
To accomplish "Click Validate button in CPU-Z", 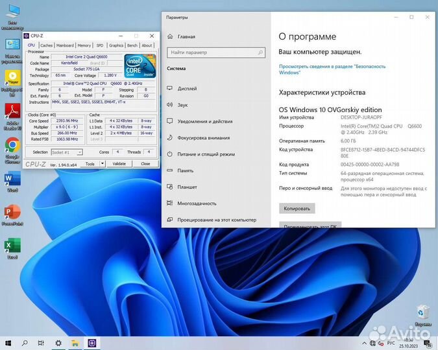I will (119, 164).
